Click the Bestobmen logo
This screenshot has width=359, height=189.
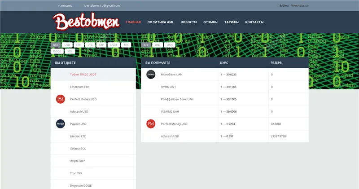click(86, 22)
